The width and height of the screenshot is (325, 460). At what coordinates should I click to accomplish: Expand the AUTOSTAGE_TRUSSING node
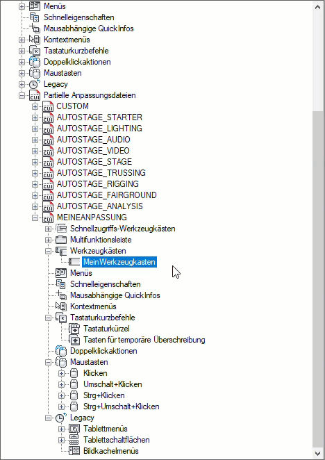pos(35,173)
